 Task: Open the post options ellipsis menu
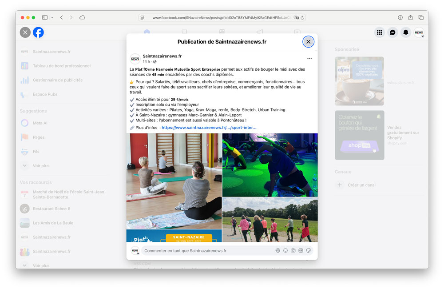pyautogui.click(x=309, y=58)
